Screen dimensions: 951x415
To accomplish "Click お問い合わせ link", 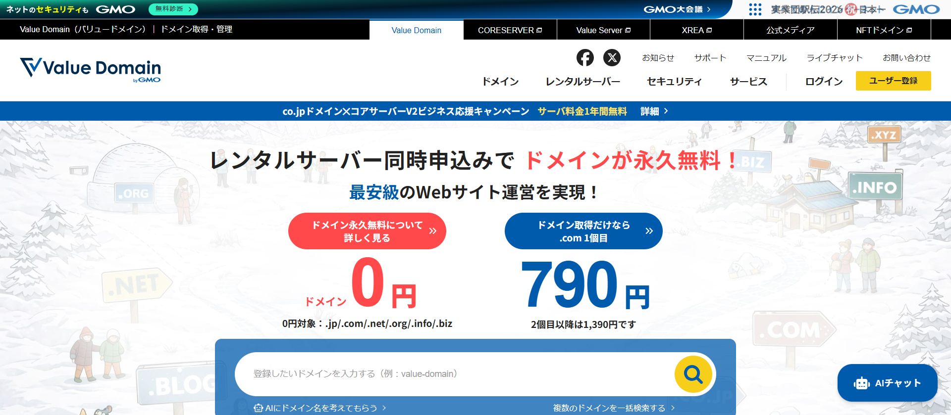I will pyautogui.click(x=907, y=58).
